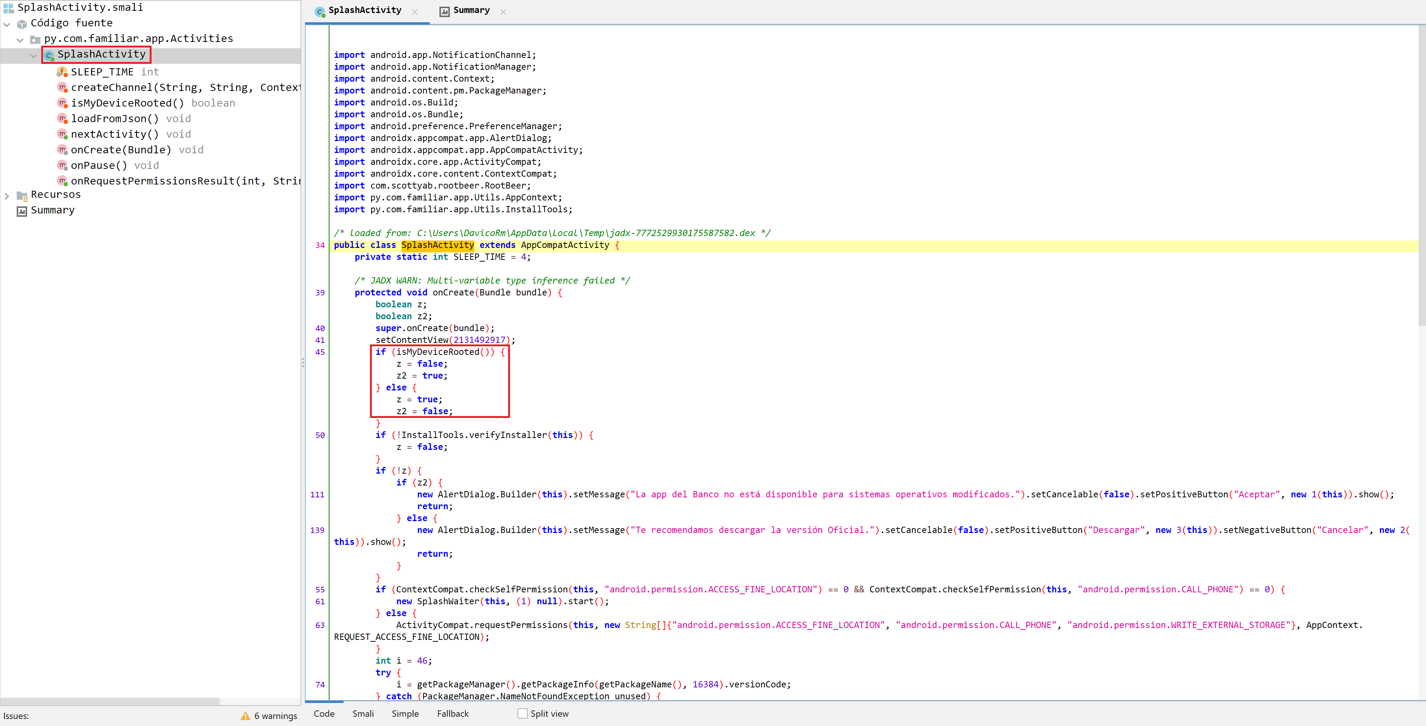This screenshot has width=1426, height=726.
Task: Click the class icon on SplashActivity tab
Action: click(320, 12)
